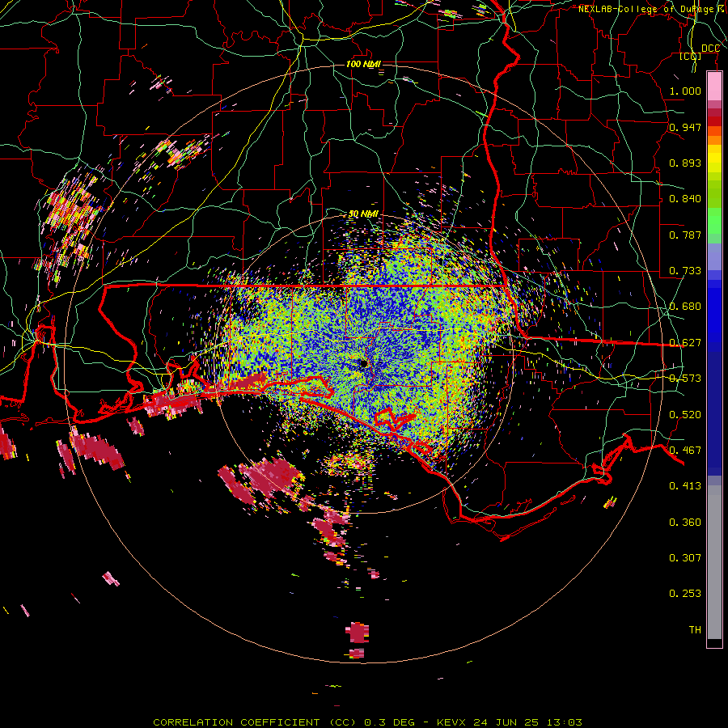Click the TH threshold label on scale
This screenshot has height=728, width=728.
pyautogui.click(x=695, y=630)
